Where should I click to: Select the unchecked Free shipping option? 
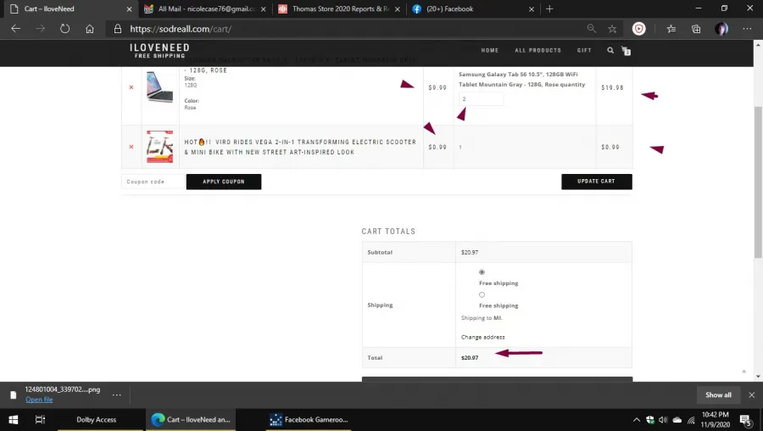(x=482, y=294)
